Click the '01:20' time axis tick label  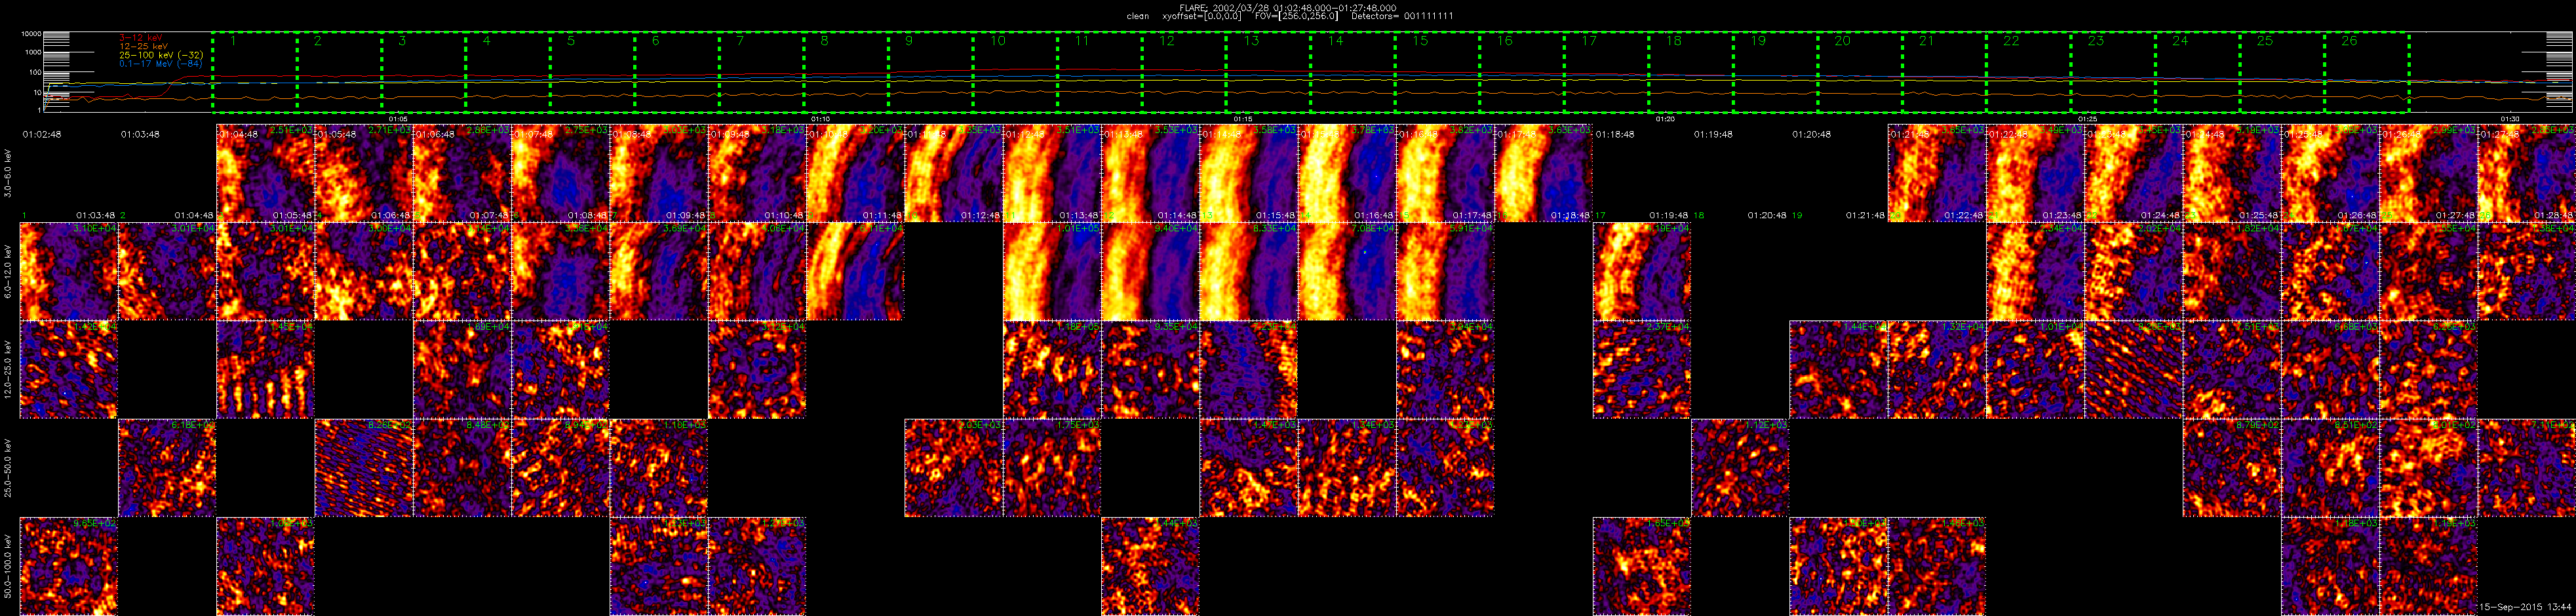(1665, 118)
